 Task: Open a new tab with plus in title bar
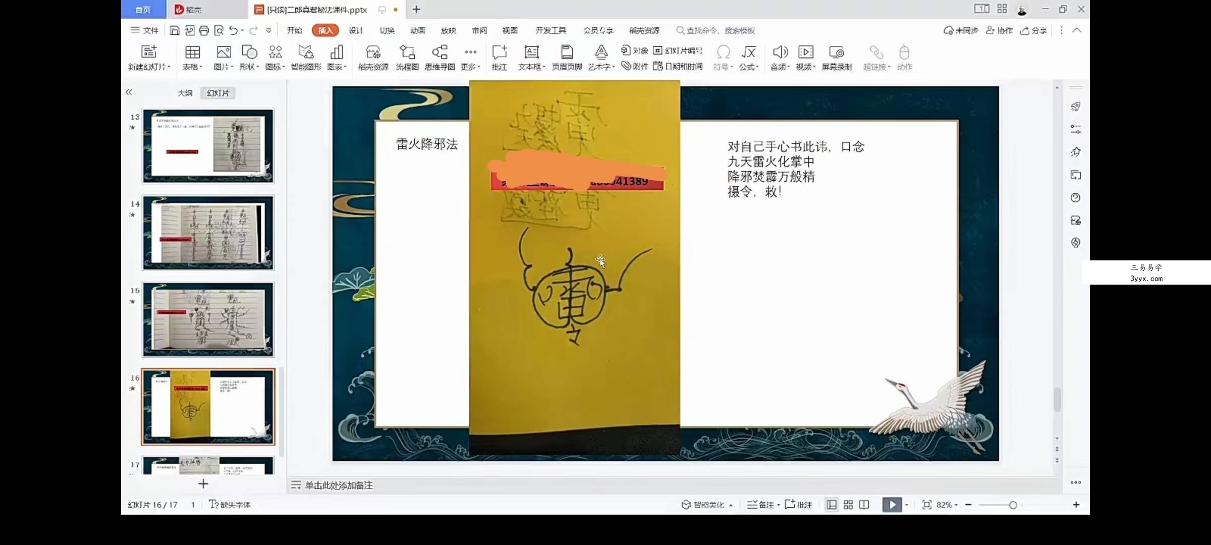[416, 9]
